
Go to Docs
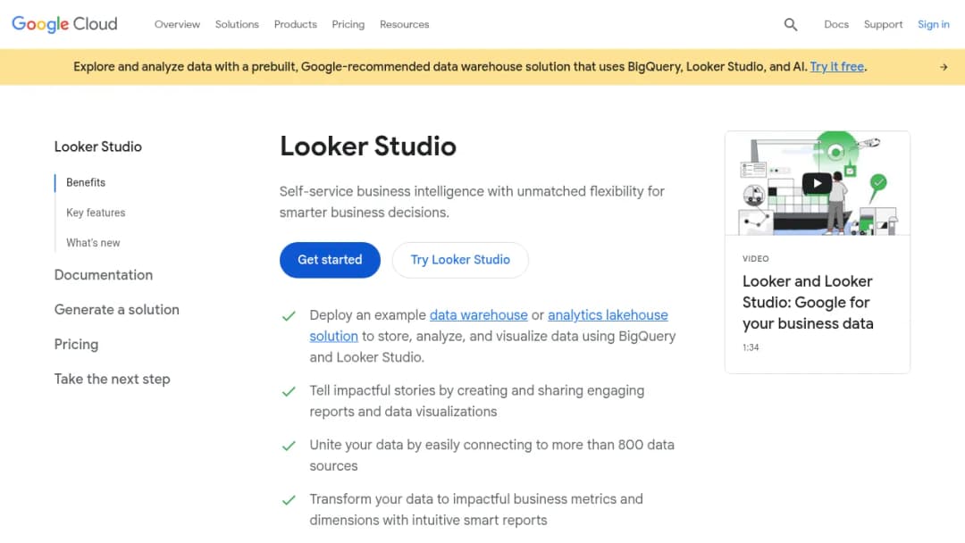(x=836, y=25)
